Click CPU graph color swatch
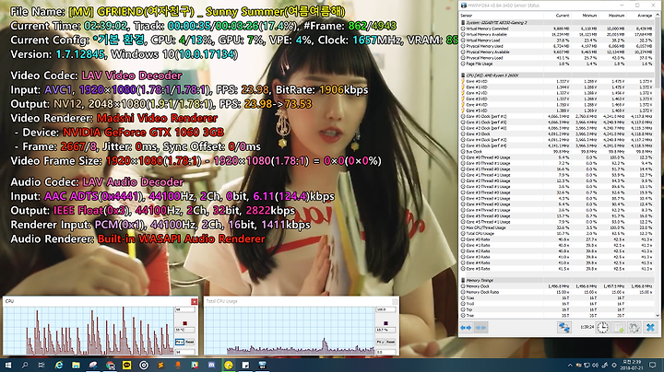664x372 pixels. tap(184, 323)
